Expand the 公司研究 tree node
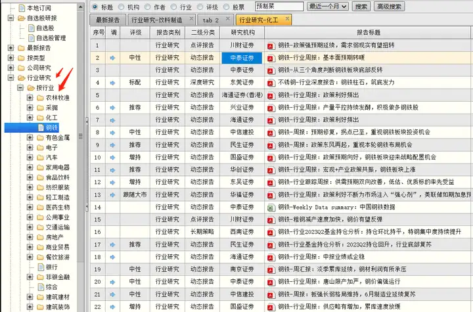473x312 pixels. coord(11,68)
